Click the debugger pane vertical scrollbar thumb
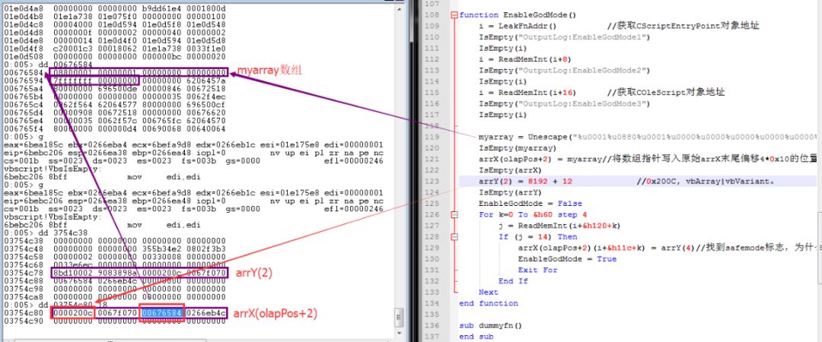This screenshot has height=342, width=822. click(x=398, y=318)
